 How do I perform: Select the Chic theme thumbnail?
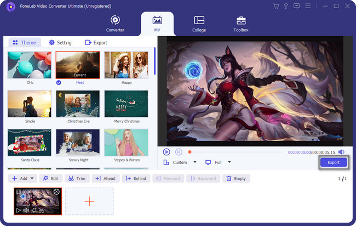(29, 65)
